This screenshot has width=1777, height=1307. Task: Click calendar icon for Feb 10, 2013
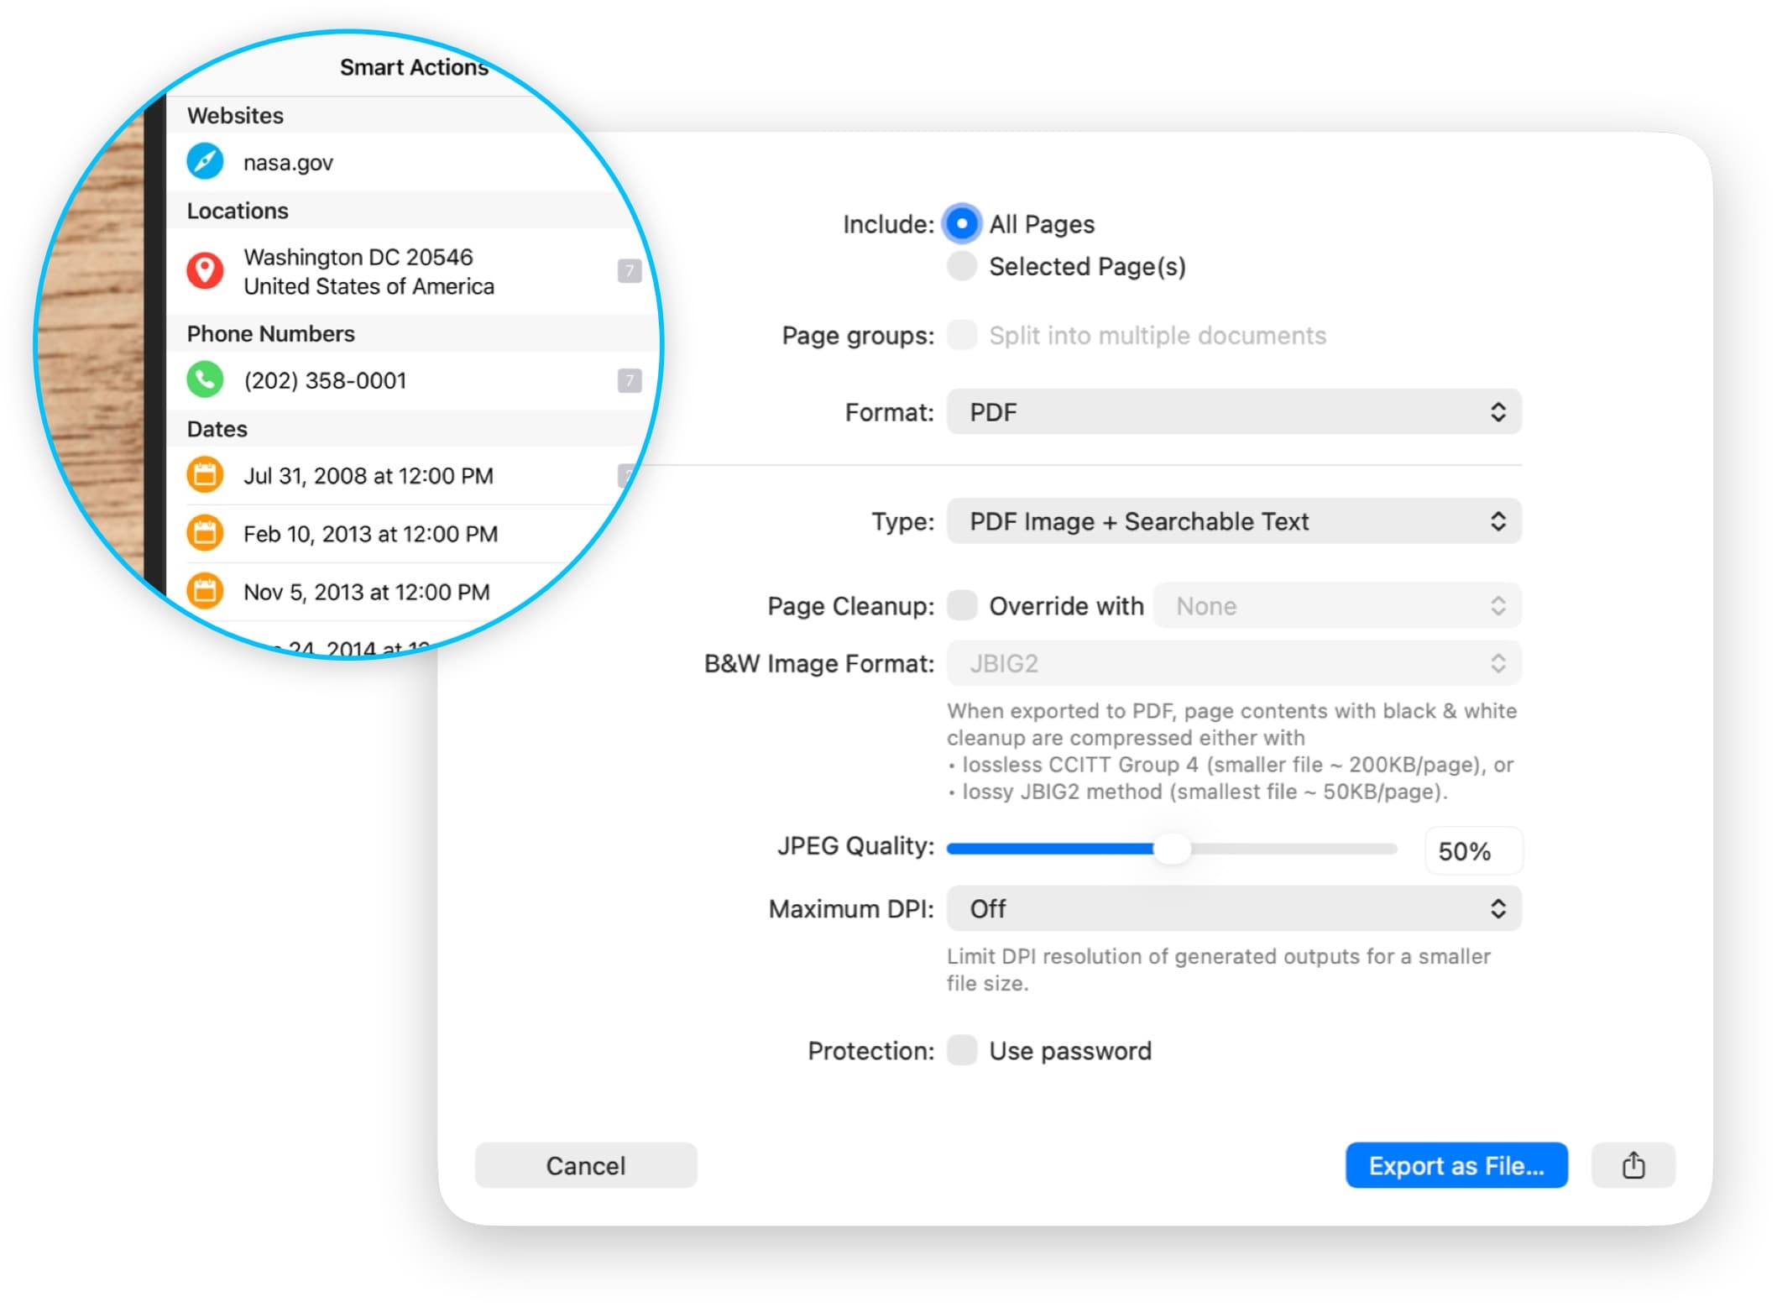(205, 533)
